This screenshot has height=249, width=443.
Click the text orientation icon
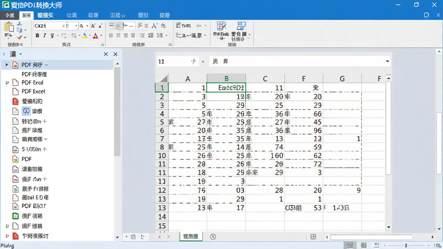[x=154, y=26]
